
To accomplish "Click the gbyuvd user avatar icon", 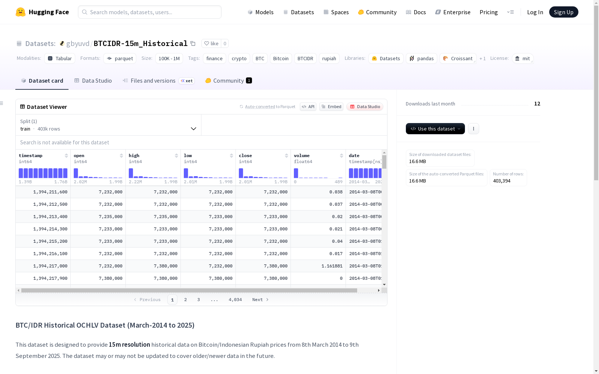I will point(62,43).
